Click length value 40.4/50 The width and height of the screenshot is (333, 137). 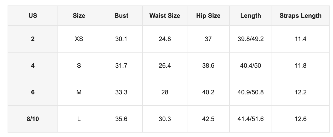click(251, 66)
